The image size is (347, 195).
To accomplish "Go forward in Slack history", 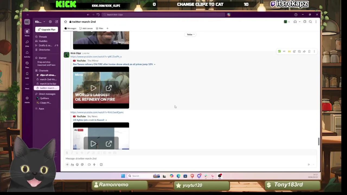I will [x=93, y=15].
